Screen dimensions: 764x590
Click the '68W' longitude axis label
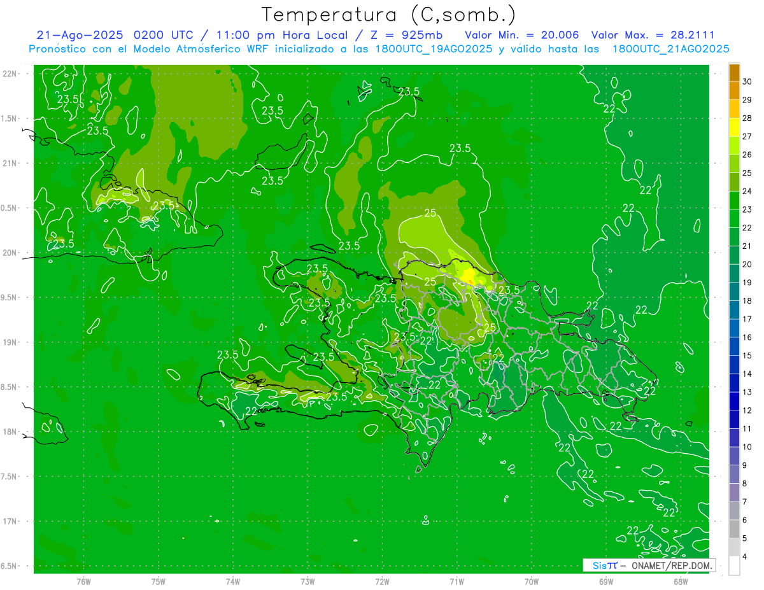(681, 581)
